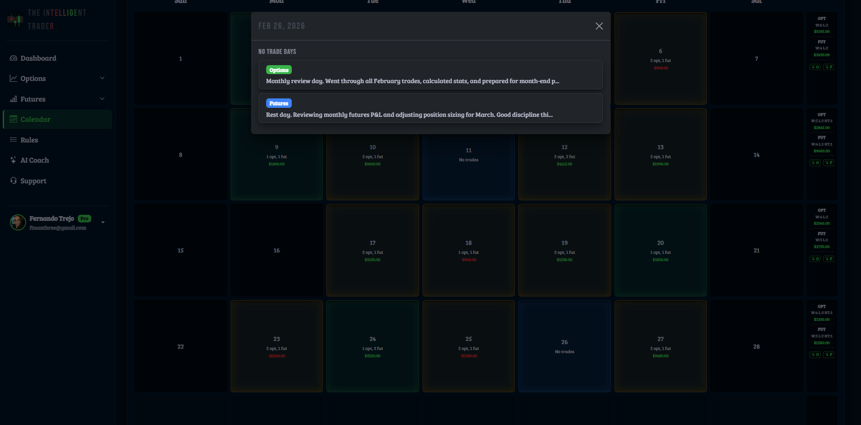Click the Futures bar-chart icon
Screen dimensions: 861x425
coord(14,99)
